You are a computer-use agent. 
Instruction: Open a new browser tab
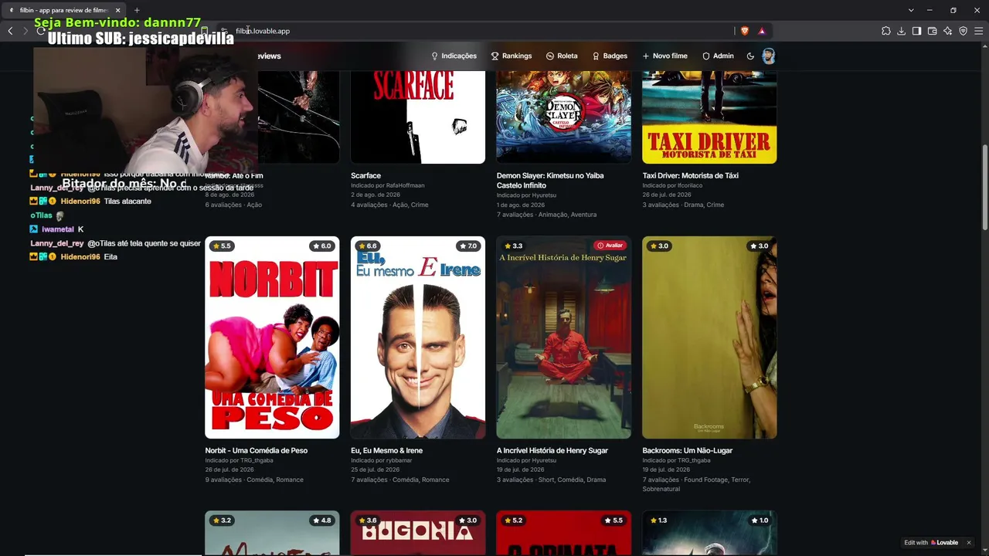tap(137, 10)
